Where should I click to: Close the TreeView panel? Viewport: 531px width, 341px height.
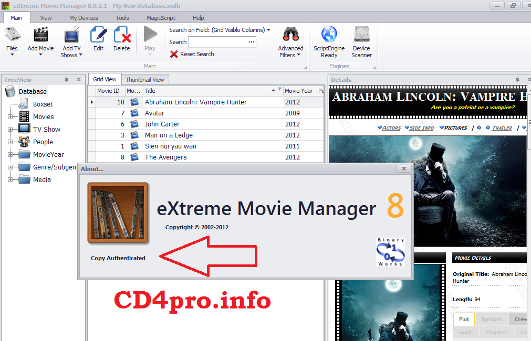click(79, 80)
